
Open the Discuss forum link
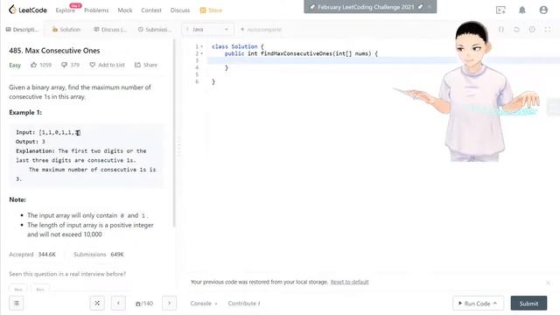[x=180, y=10]
